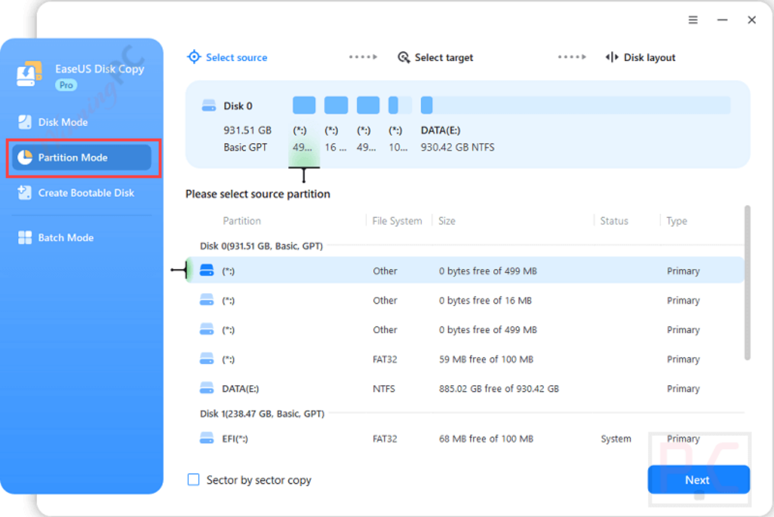Select the highlighted 499 MB partition segment
Screen dimensions: 774x517
304,105
